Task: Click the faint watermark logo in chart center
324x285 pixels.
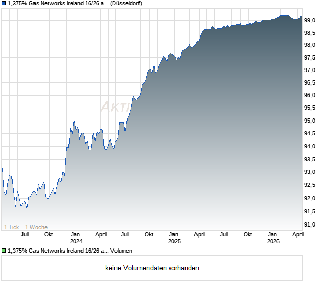Action: click(115, 107)
